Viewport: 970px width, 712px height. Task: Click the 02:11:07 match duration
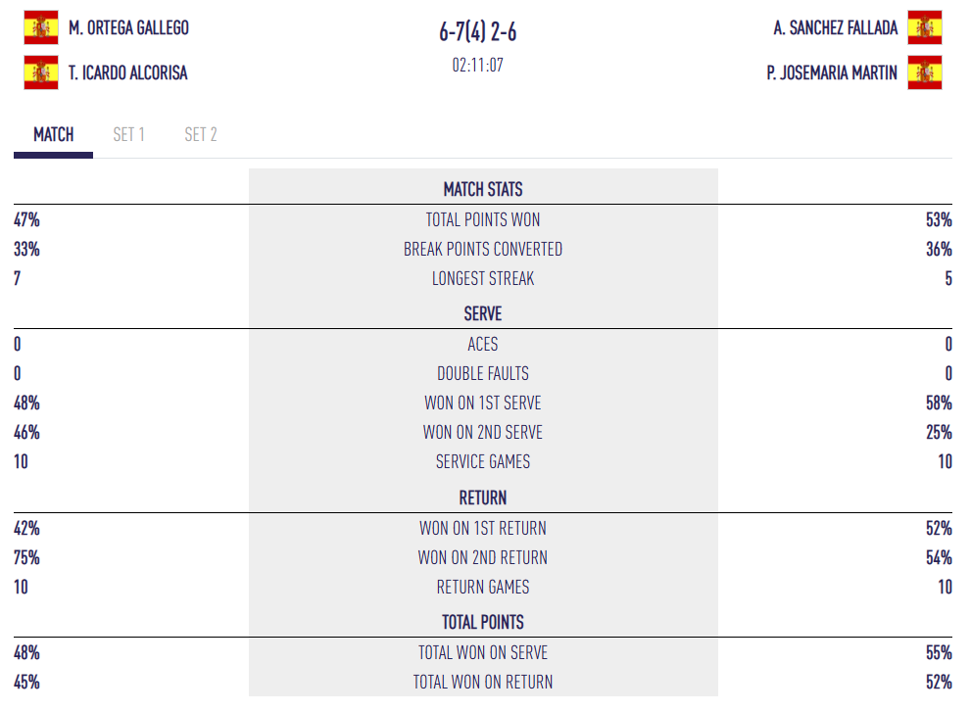478,66
